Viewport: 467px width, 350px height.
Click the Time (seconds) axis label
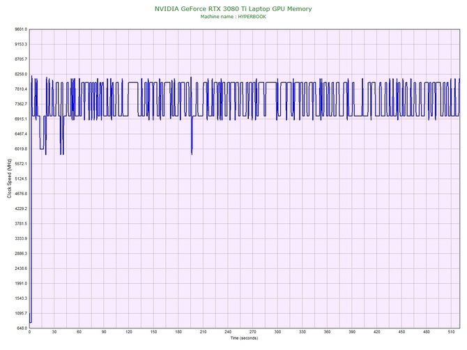[x=244, y=338]
